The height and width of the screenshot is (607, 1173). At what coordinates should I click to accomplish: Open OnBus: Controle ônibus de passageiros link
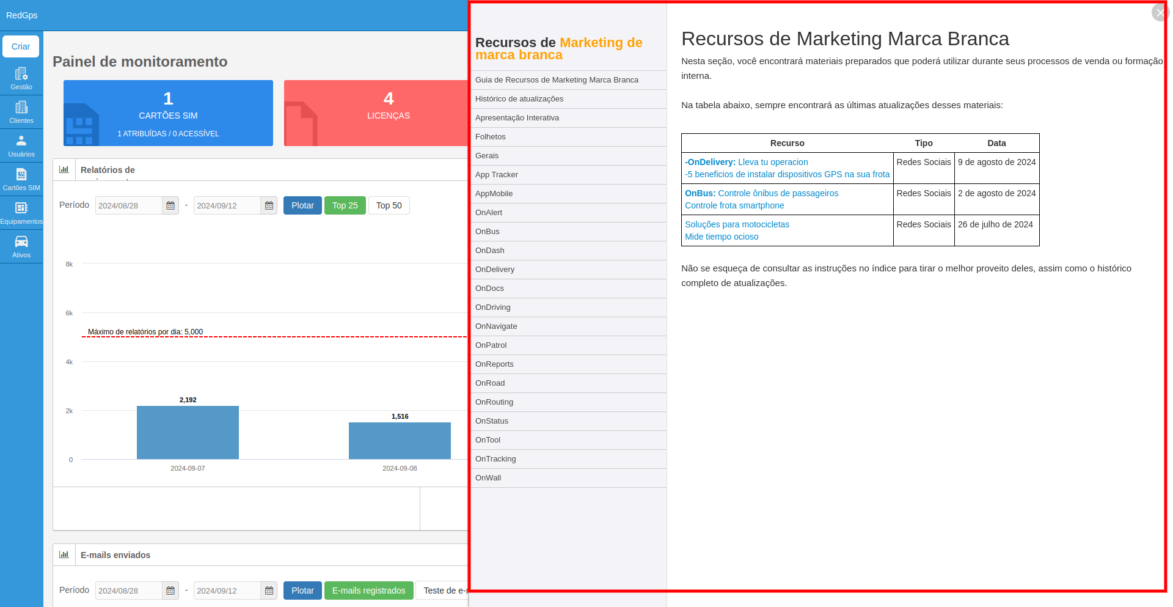coord(761,193)
